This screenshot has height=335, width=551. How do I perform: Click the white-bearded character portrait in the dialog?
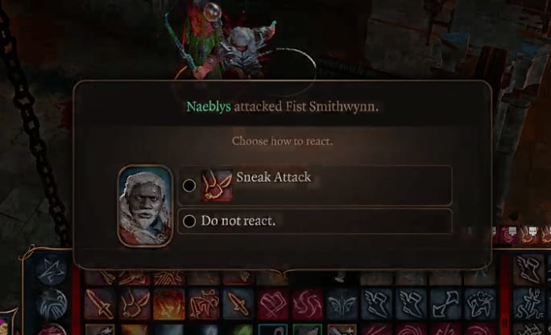145,206
